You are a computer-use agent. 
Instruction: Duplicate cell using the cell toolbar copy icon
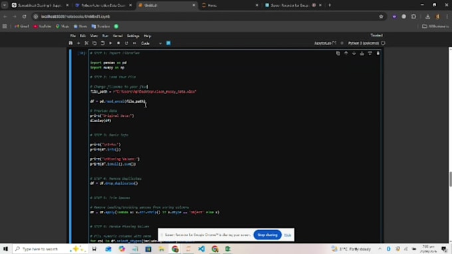338,53
